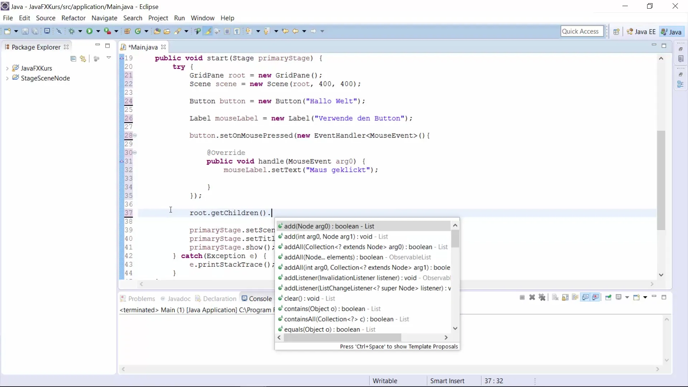The image size is (688, 387).
Task: Click the Open Perspective icon
Action: (616, 32)
